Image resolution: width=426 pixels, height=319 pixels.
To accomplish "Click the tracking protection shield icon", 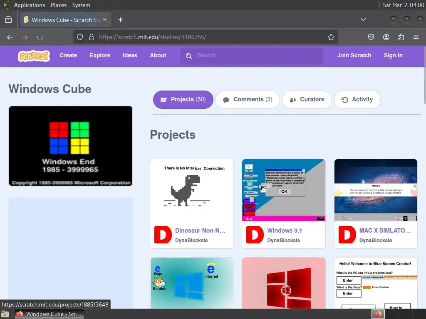I will pyautogui.click(x=79, y=37).
